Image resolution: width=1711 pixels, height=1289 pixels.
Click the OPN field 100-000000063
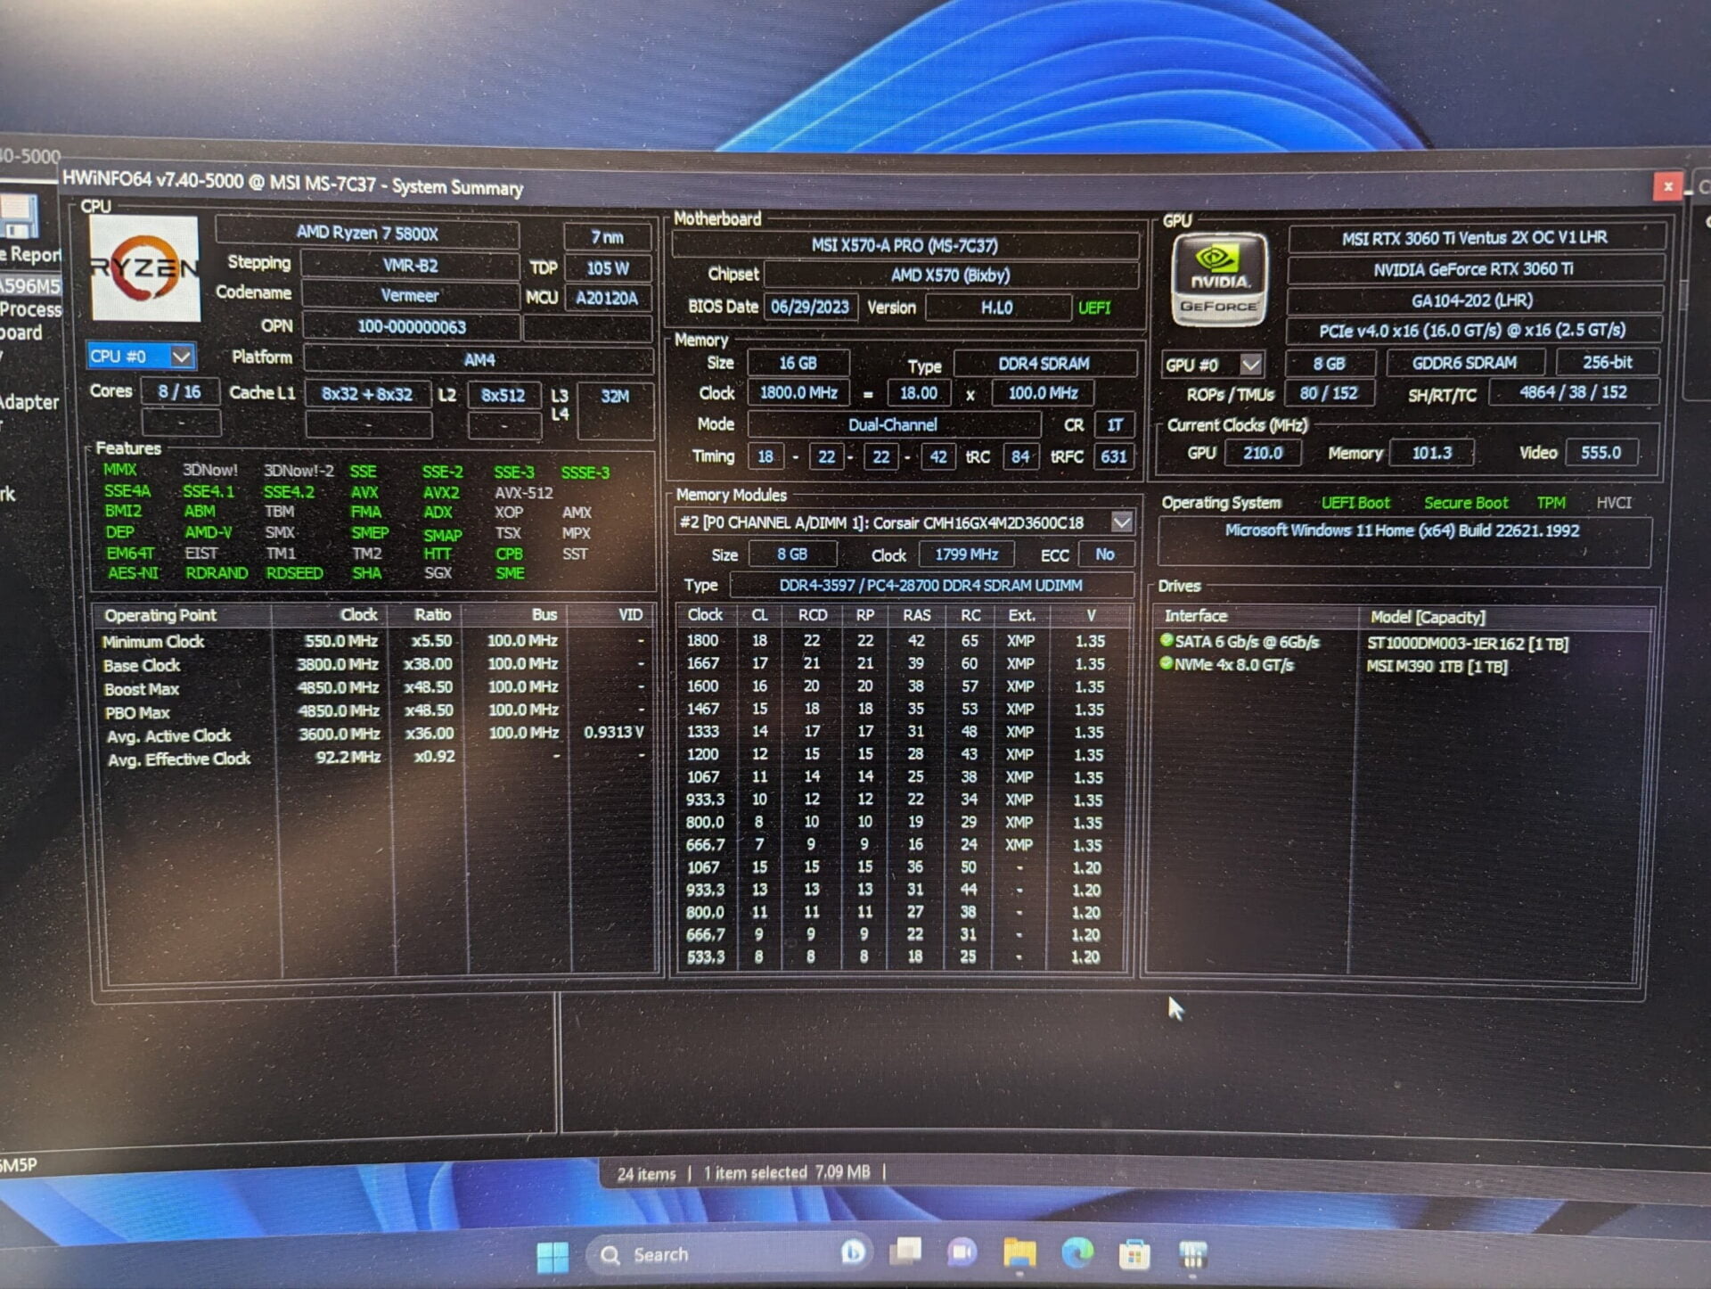[411, 327]
